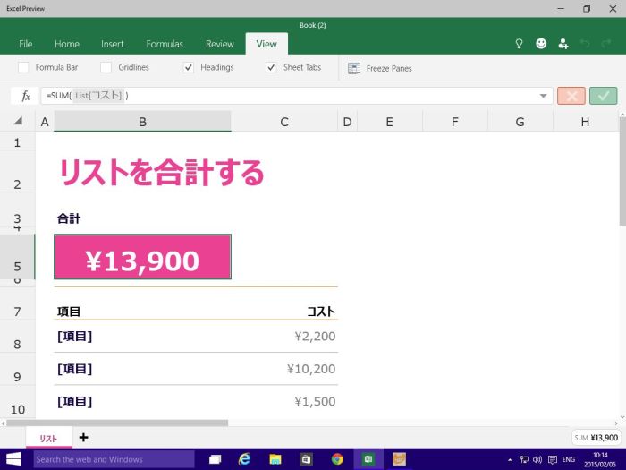Enable the Formula Bar checkbox
626x470 pixels.
pyautogui.click(x=23, y=67)
